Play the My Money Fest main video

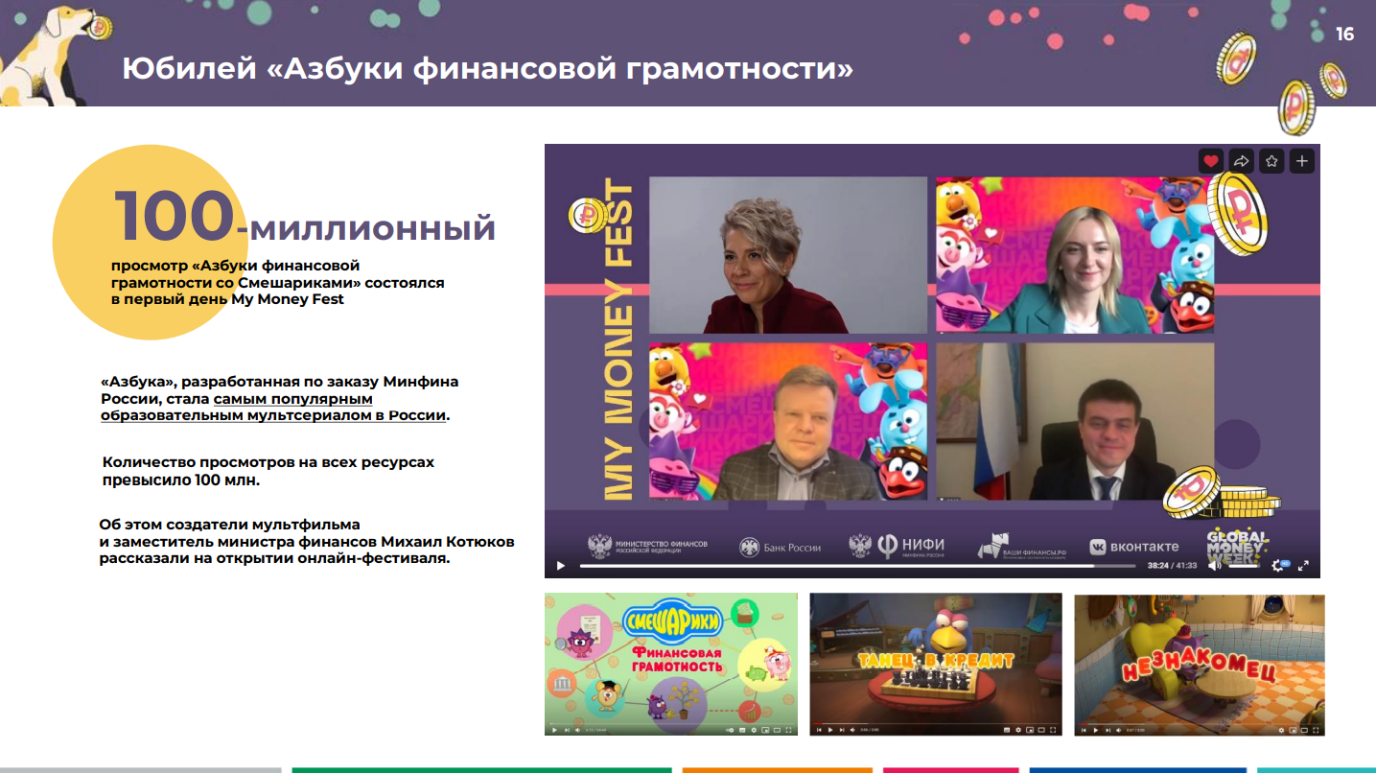[x=561, y=566]
